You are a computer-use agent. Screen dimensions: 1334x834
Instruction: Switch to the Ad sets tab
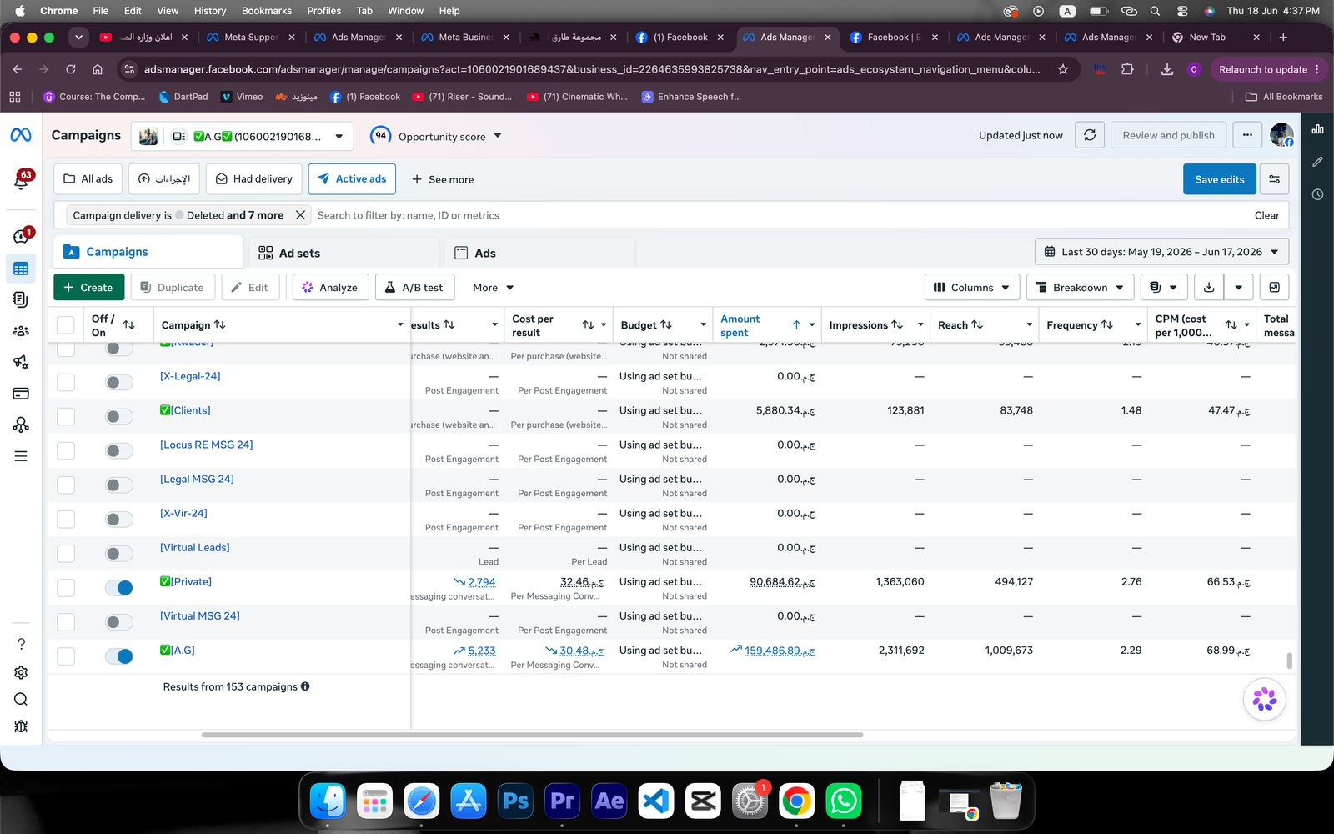click(345, 253)
